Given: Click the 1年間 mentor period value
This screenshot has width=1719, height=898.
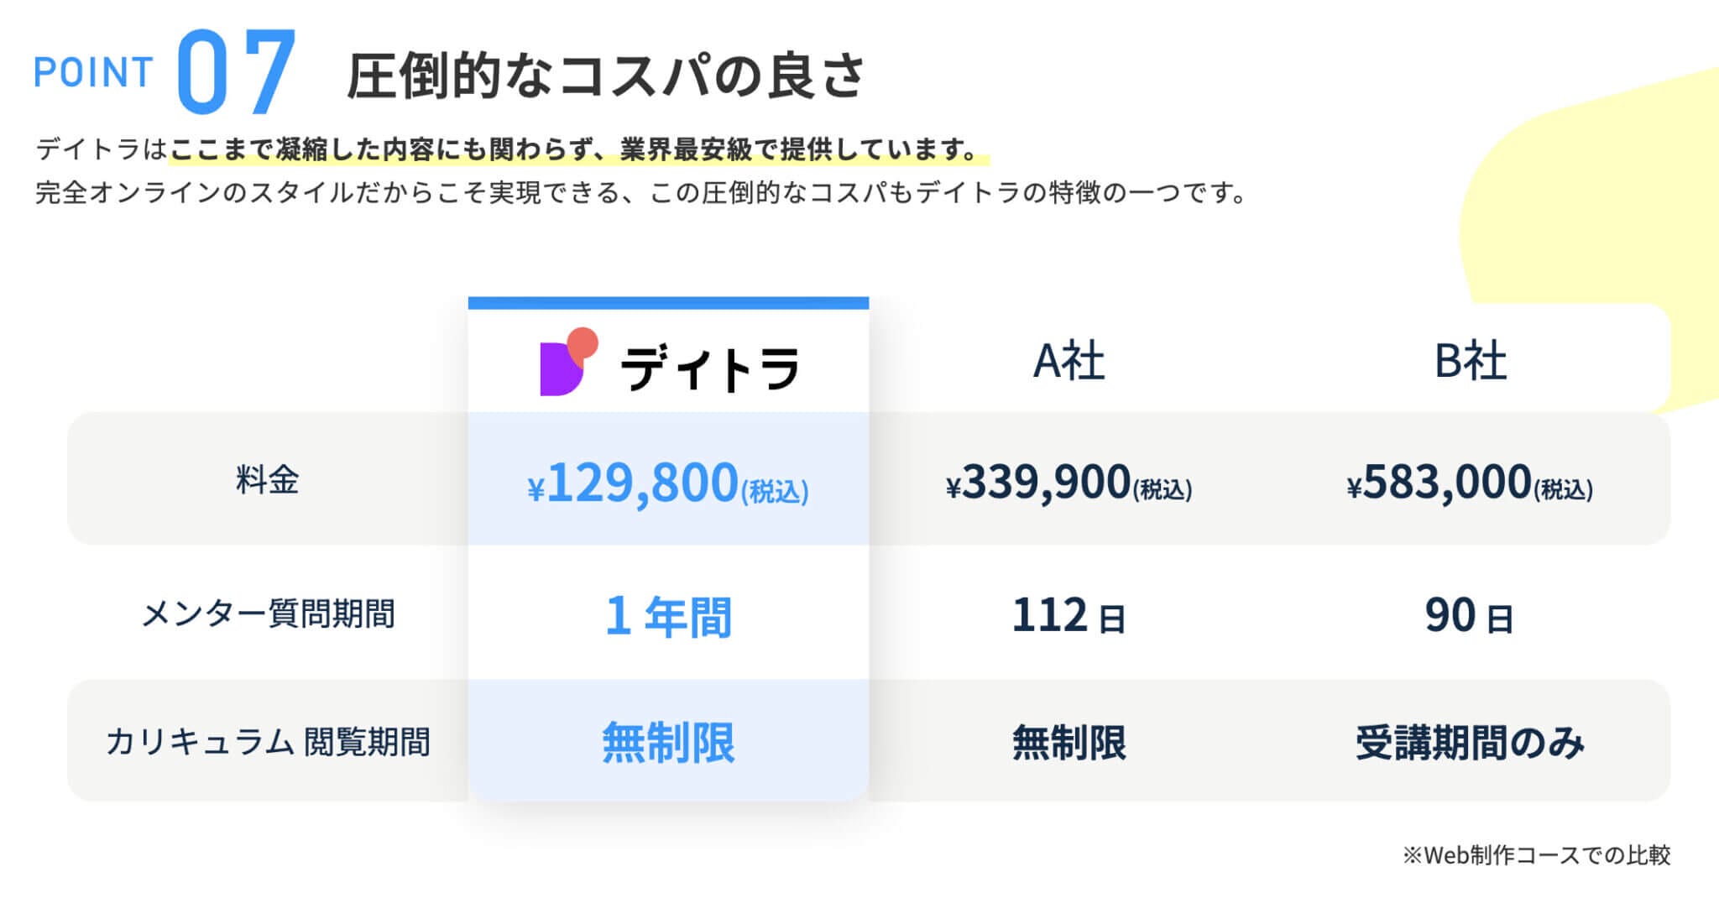Looking at the screenshot, I should [x=667, y=616].
